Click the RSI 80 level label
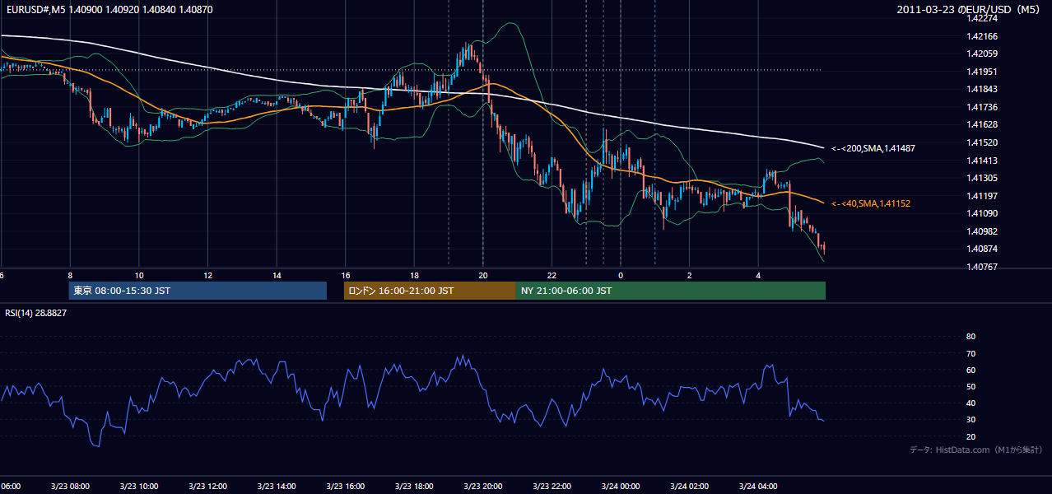The width and height of the screenshot is (1052, 494). (x=971, y=337)
